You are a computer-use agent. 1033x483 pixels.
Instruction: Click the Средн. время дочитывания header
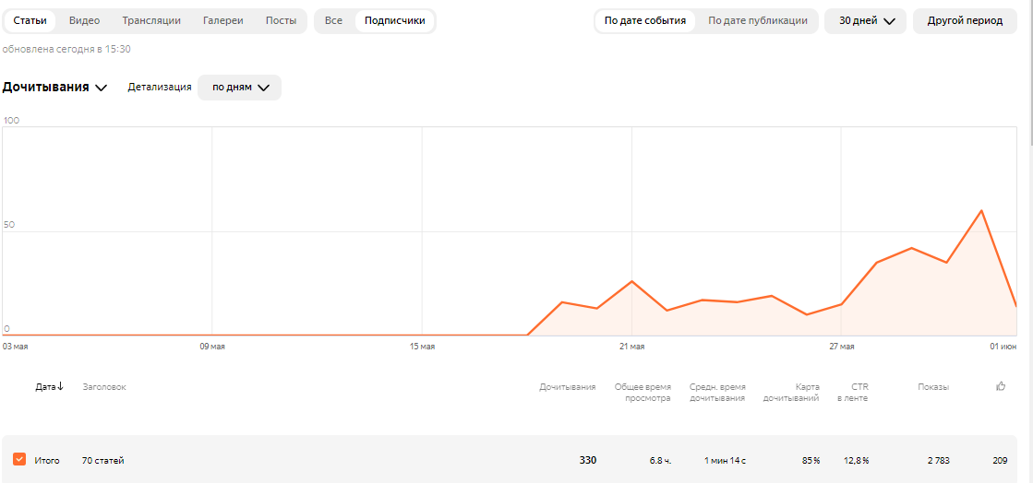pos(717,392)
